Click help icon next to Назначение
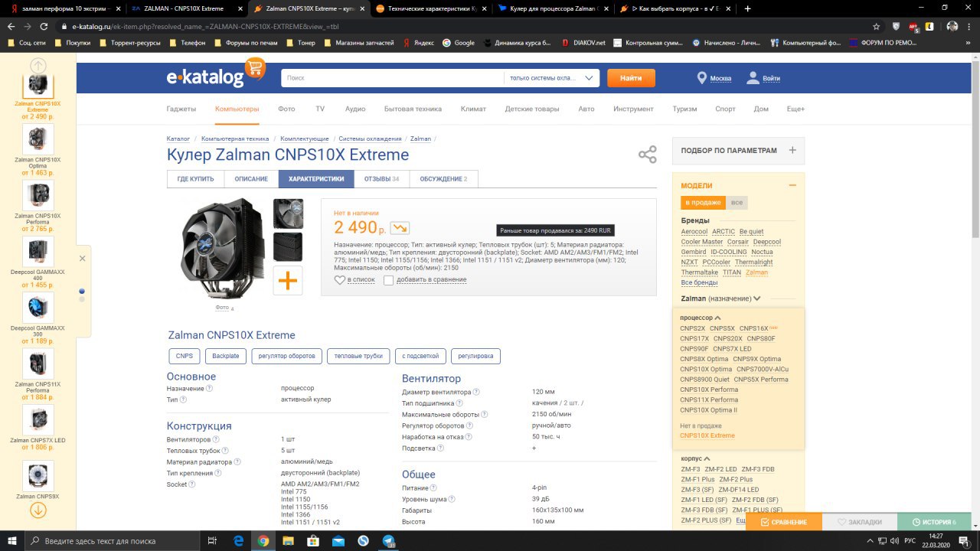Image resolution: width=980 pixels, height=551 pixels. [x=210, y=389]
